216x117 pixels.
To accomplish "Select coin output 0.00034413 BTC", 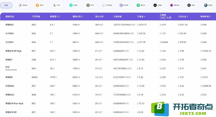I will 121,112.
